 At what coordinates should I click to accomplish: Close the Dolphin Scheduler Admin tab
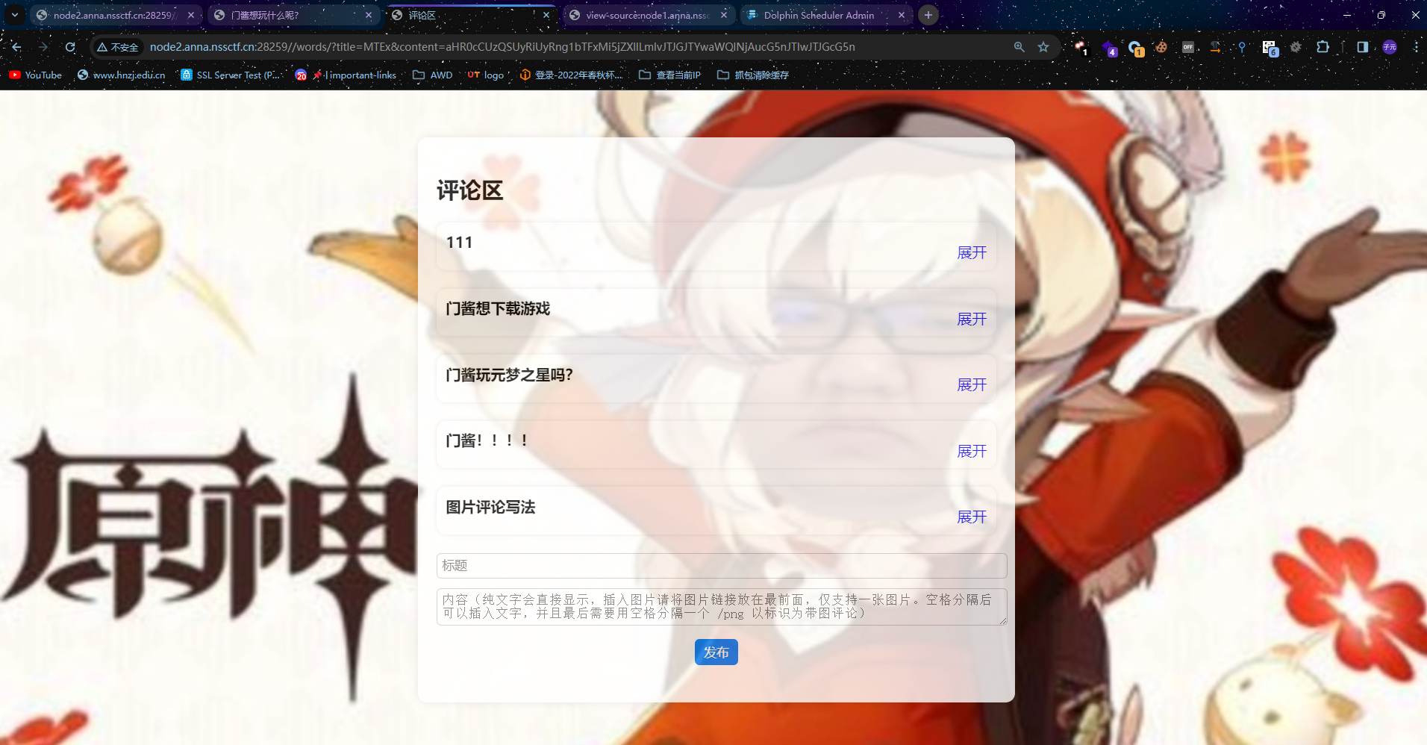click(x=901, y=15)
